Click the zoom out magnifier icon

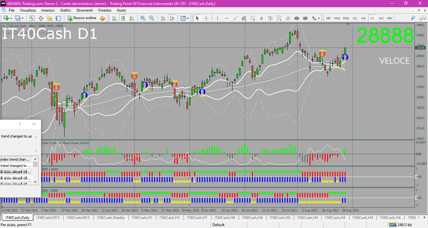[x=152, y=18]
